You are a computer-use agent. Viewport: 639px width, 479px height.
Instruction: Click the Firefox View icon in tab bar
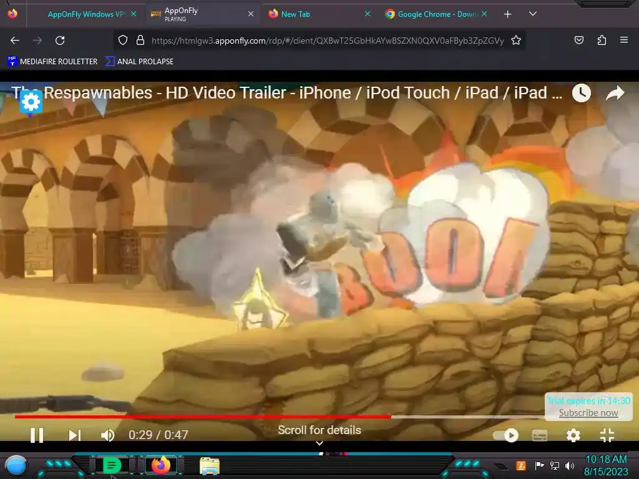[12, 14]
